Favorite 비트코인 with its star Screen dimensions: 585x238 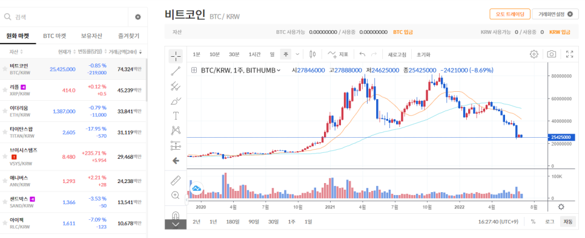pyautogui.click(x=5, y=68)
